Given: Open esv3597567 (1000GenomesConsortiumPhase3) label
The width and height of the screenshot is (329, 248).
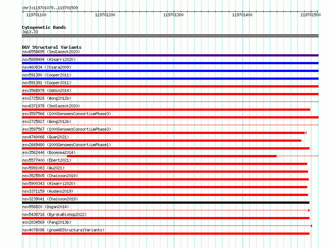Looking at the screenshot, I should pyautogui.click(x=67, y=129).
